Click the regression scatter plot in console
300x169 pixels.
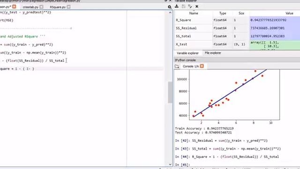[x=234, y=95]
